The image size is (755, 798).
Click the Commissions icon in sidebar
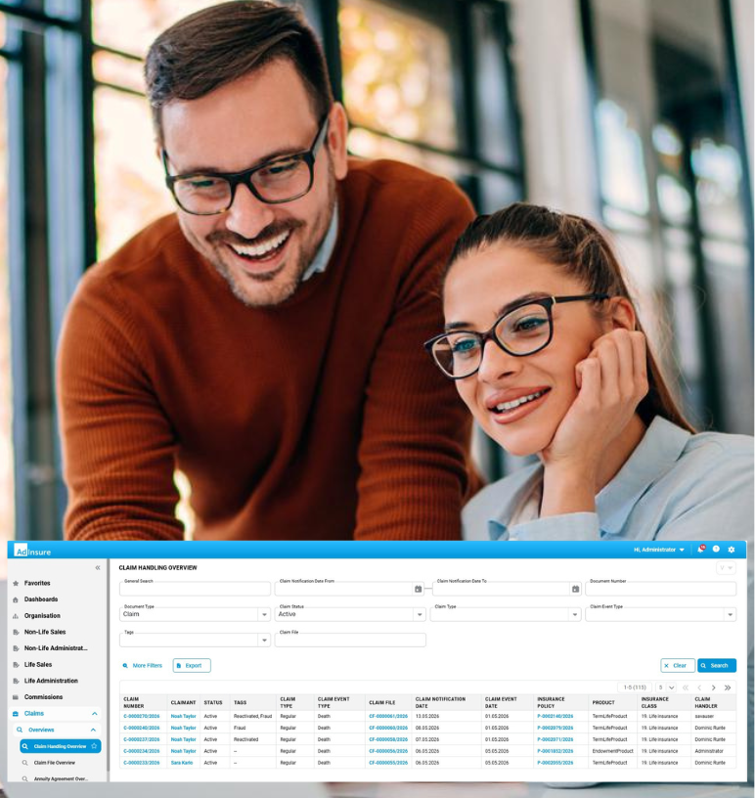click(16, 697)
